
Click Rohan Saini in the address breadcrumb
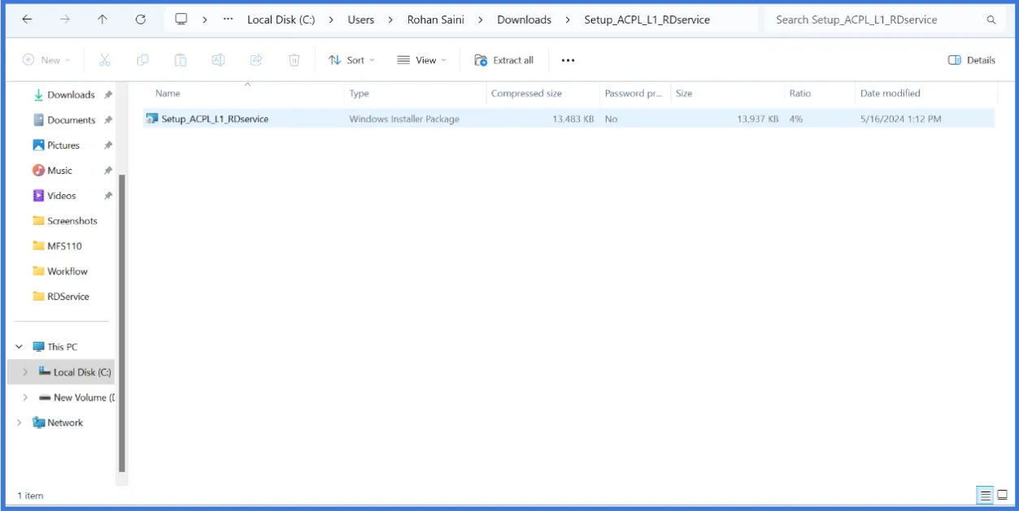click(436, 19)
